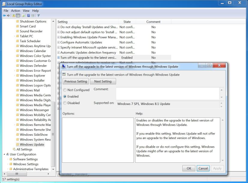Open the File menu
The height and width of the screenshot is (183, 248).
click(6, 10)
